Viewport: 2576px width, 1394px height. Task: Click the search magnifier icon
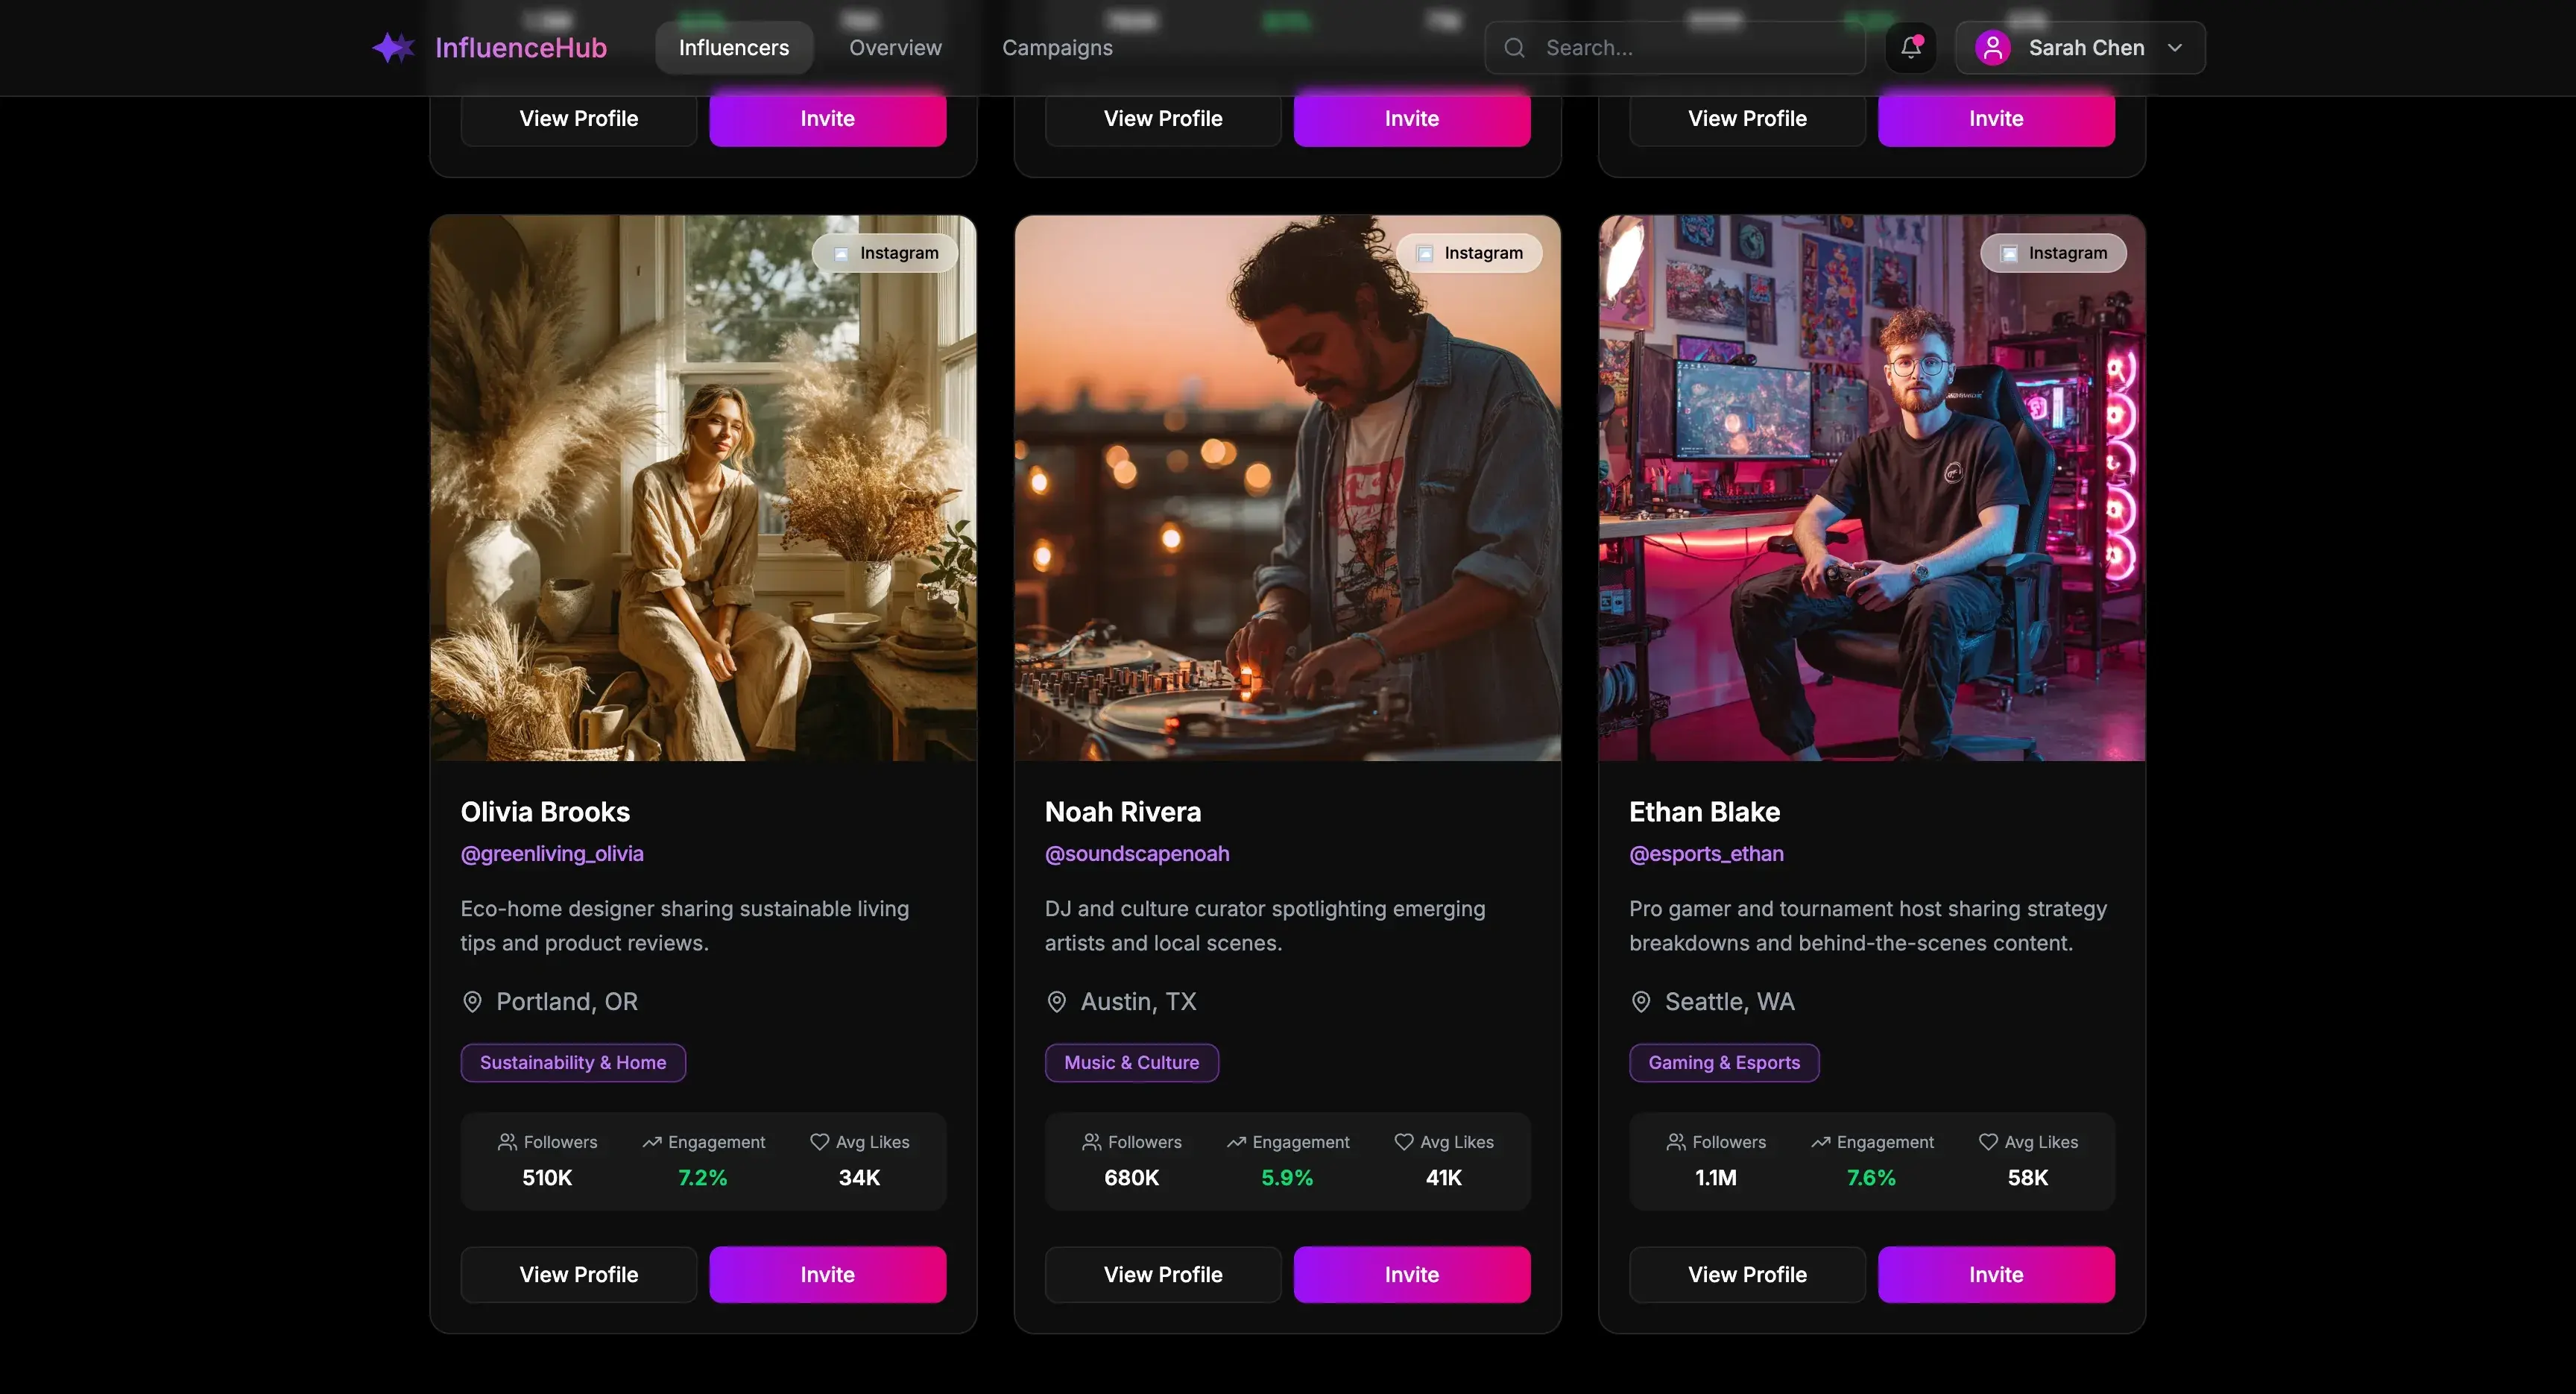(1514, 48)
